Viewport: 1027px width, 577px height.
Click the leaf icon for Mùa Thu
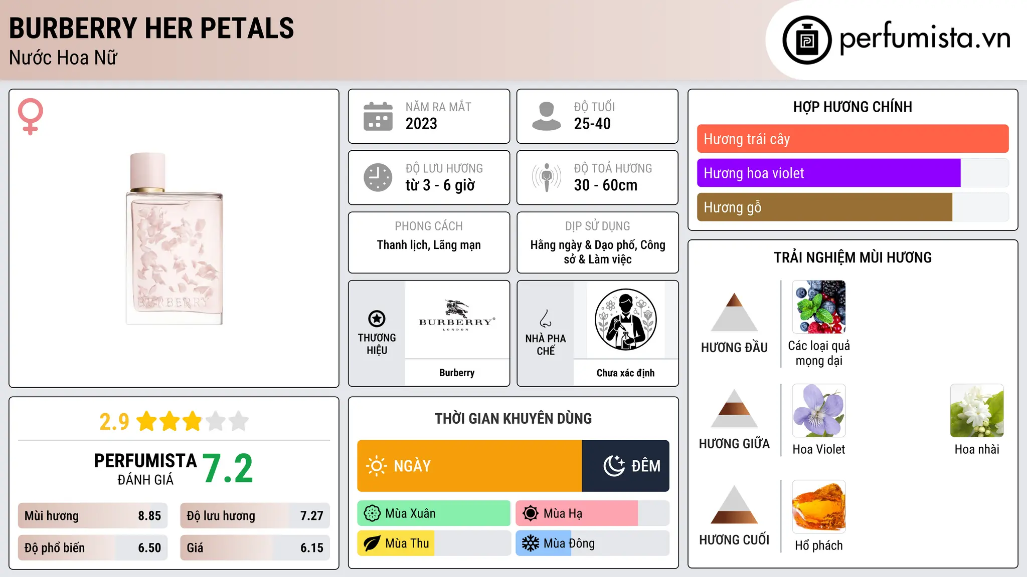[372, 543]
